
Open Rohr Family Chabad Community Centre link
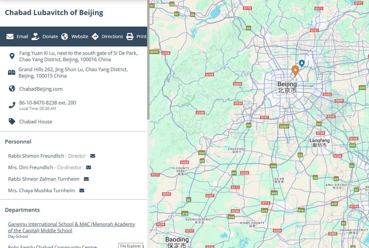tap(52, 246)
